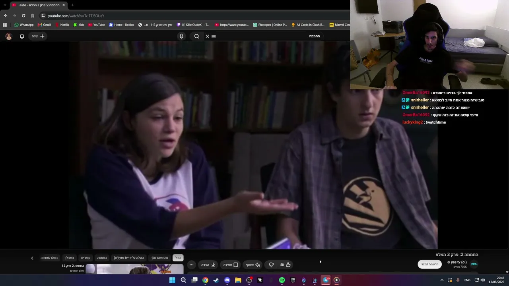Open Task View on the taskbar
The height and width of the screenshot is (286, 509).
[194, 280]
